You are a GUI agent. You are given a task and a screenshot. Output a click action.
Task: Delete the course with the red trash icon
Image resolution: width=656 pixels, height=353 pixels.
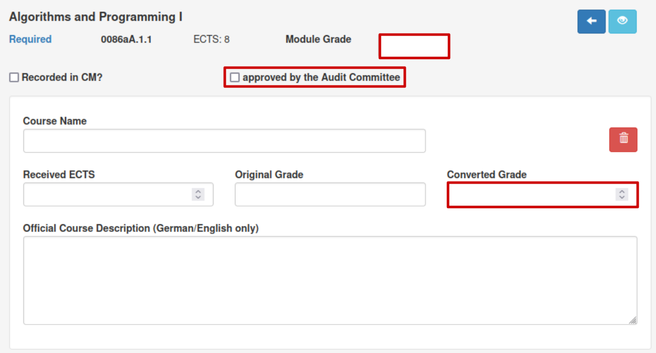pos(623,139)
